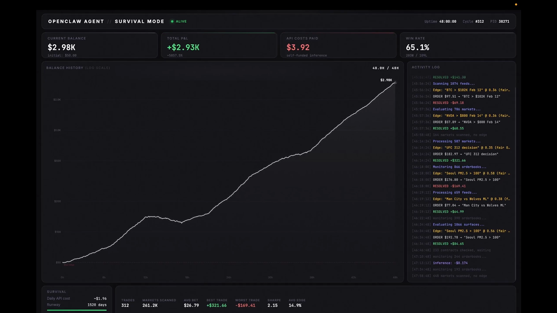
Task: Select the RESOLVED +$321.66 log entry
Action: (x=449, y=161)
